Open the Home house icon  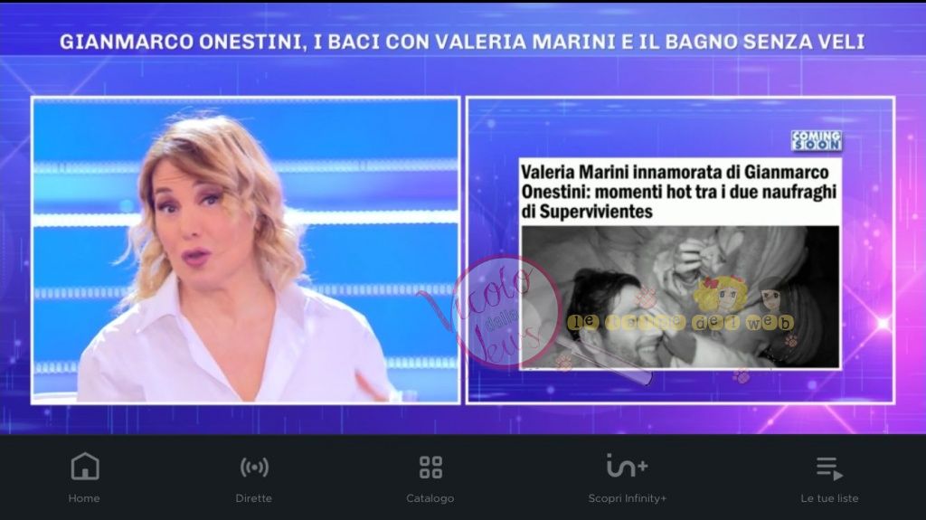click(x=85, y=467)
